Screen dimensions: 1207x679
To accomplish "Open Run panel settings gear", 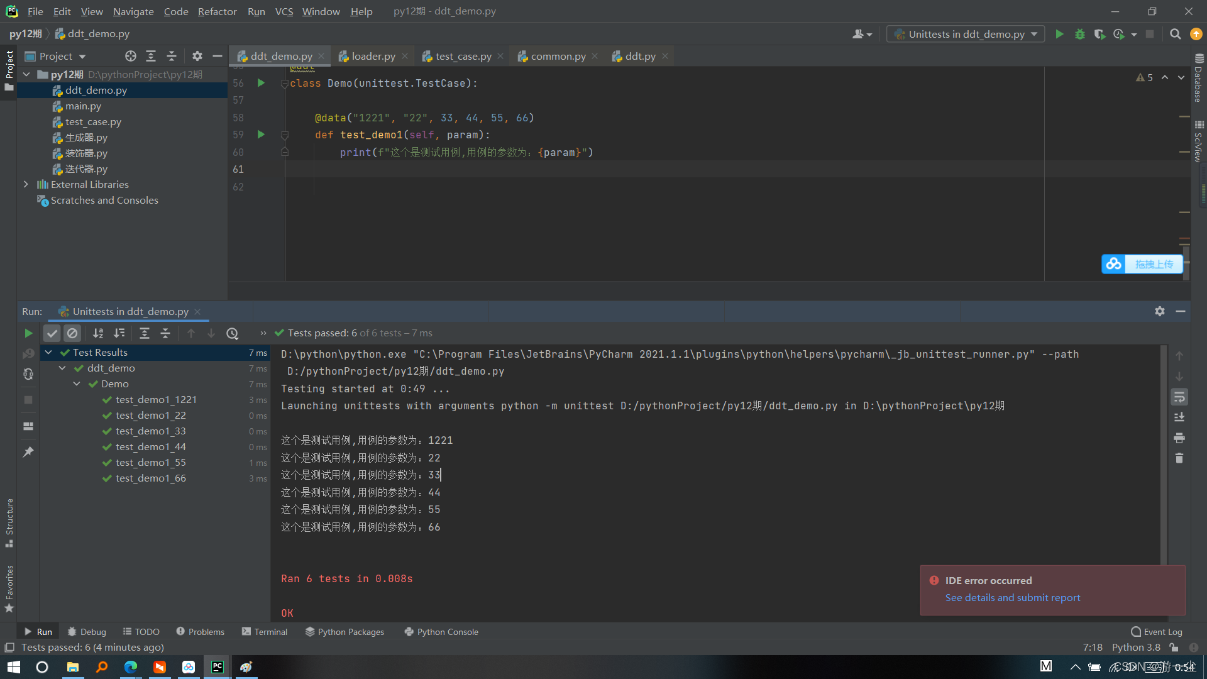I will click(1159, 311).
